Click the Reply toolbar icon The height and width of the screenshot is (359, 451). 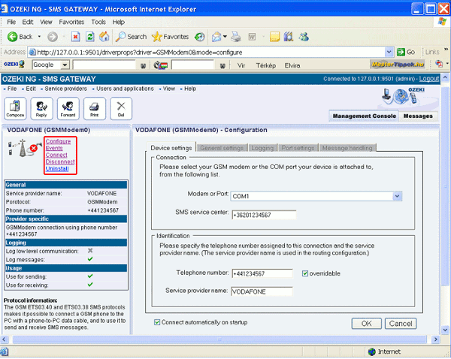[x=41, y=108]
